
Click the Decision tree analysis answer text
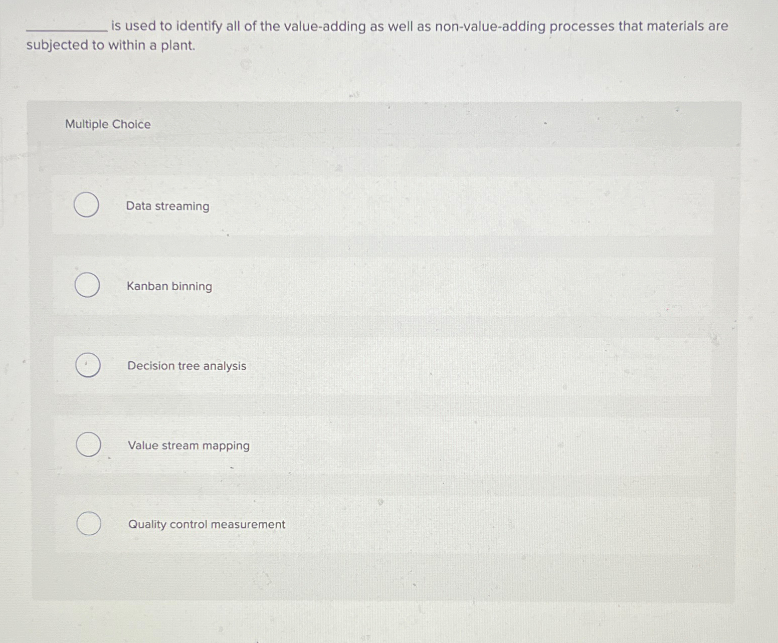pyautogui.click(x=186, y=366)
